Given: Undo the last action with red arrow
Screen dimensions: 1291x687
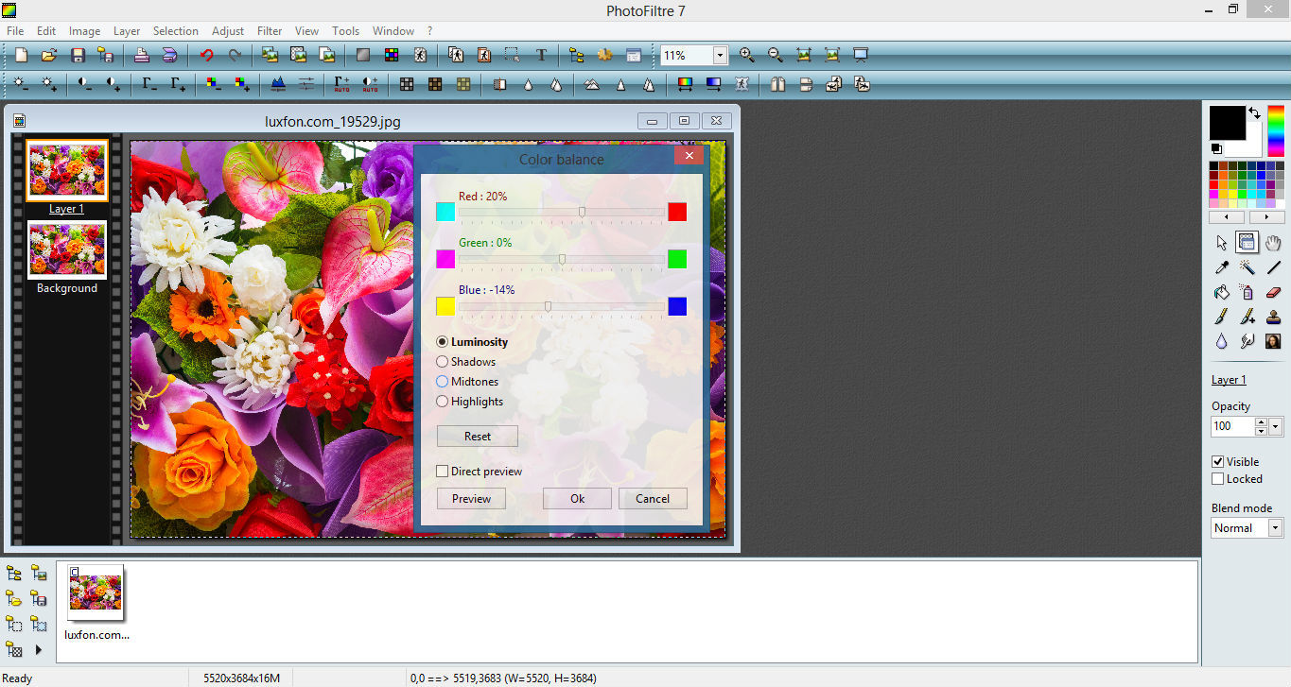Looking at the screenshot, I should pyautogui.click(x=206, y=56).
